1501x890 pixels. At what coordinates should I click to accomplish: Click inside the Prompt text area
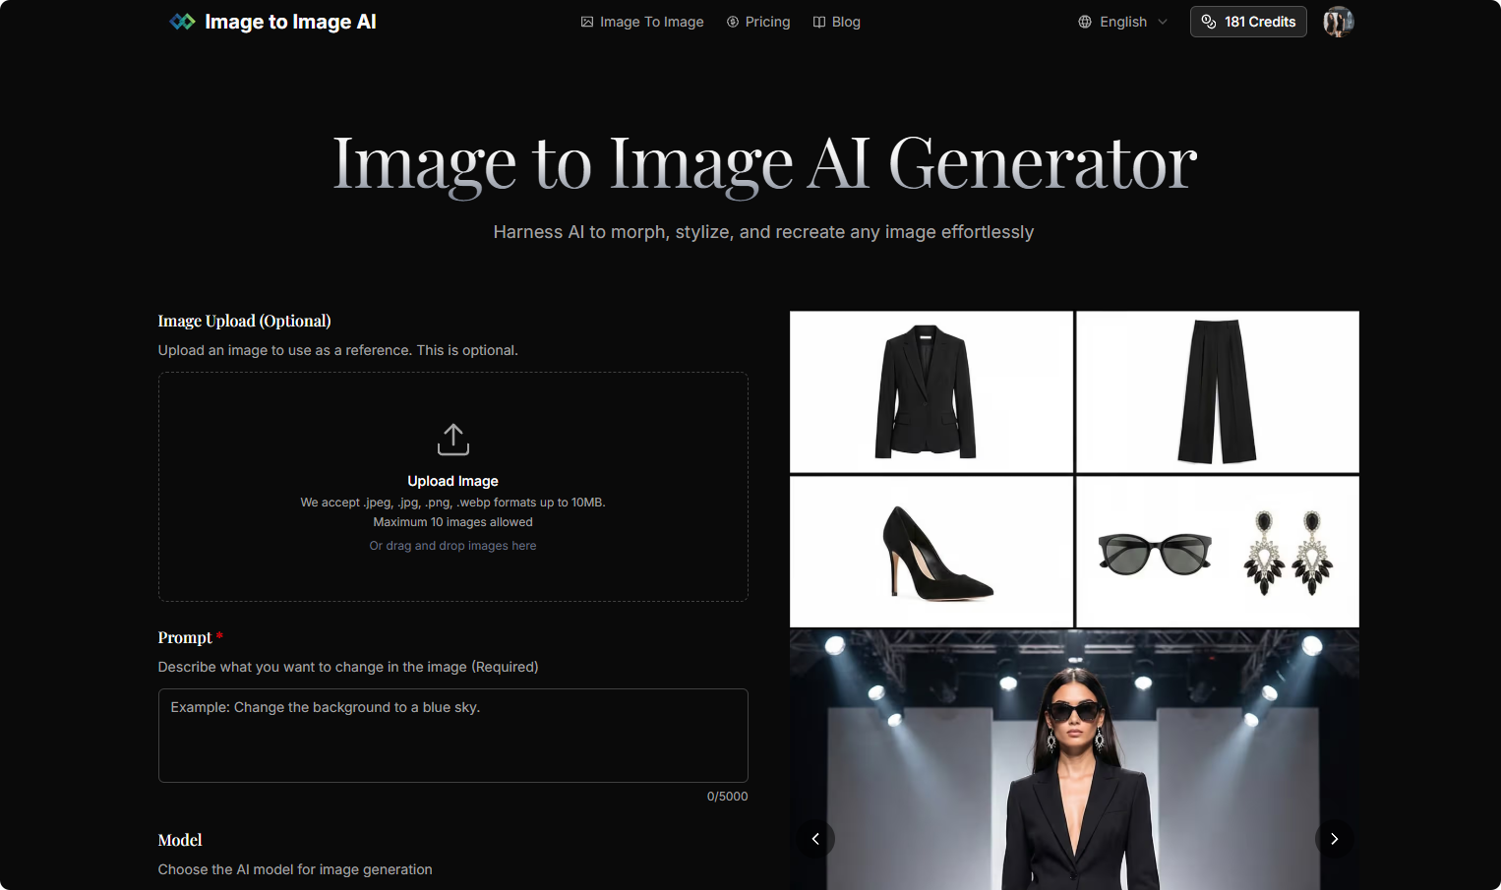[452, 735]
